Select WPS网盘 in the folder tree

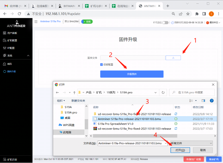pos(67,125)
